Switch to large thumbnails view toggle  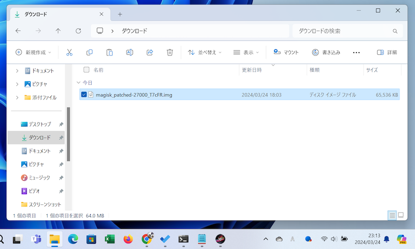pyautogui.click(x=400, y=215)
